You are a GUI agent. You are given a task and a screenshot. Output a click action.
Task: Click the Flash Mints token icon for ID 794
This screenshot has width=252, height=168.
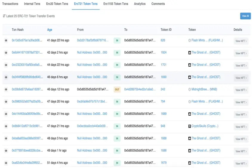190,102
